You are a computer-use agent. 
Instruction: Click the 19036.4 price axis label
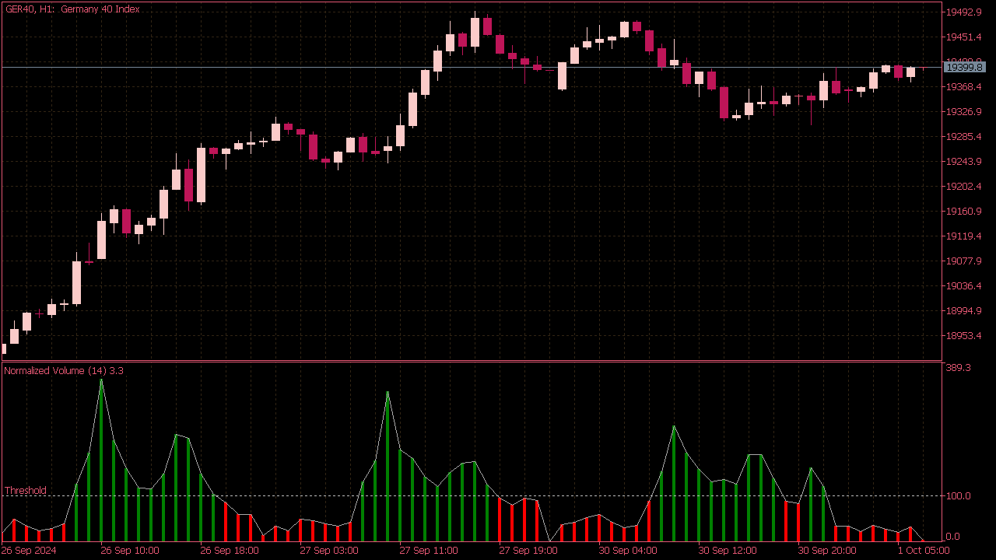pos(963,286)
